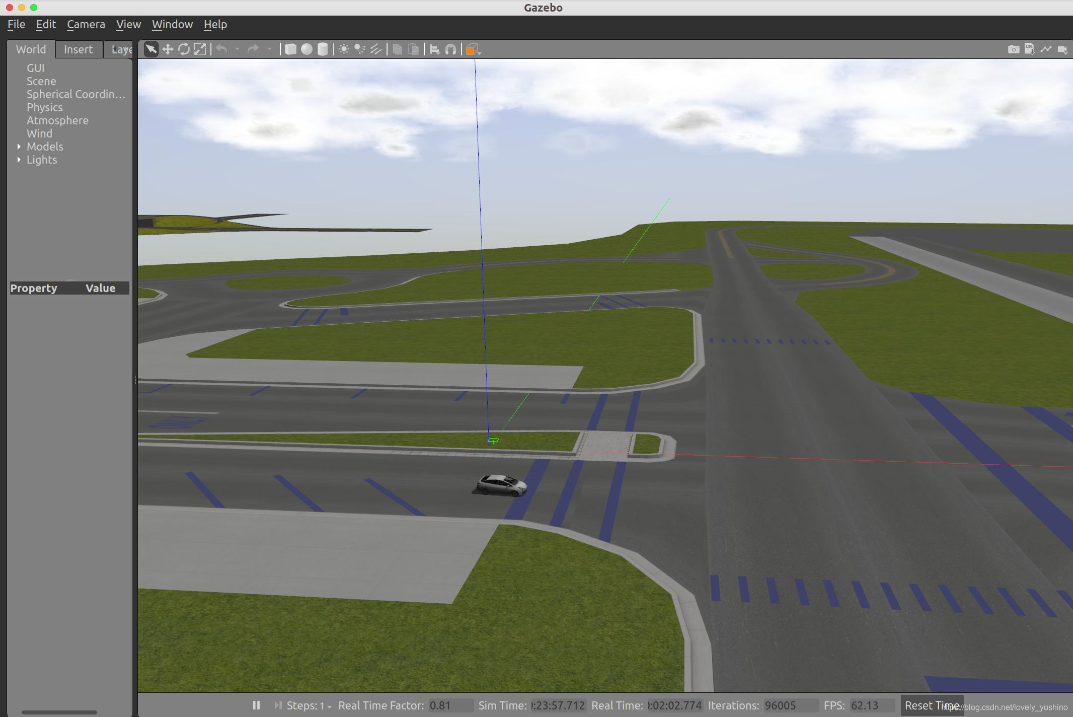The width and height of the screenshot is (1073, 717).
Task: Expand the Lights tree node
Action: pos(19,160)
